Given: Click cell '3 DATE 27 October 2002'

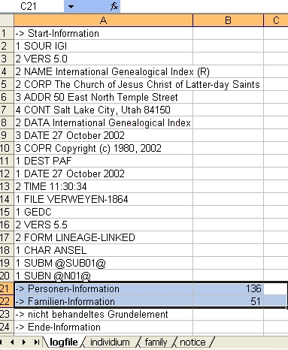Looking at the screenshot, I should 103,135.
